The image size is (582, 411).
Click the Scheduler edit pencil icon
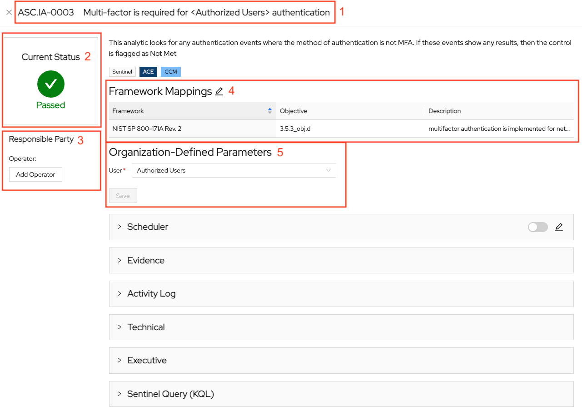(559, 227)
